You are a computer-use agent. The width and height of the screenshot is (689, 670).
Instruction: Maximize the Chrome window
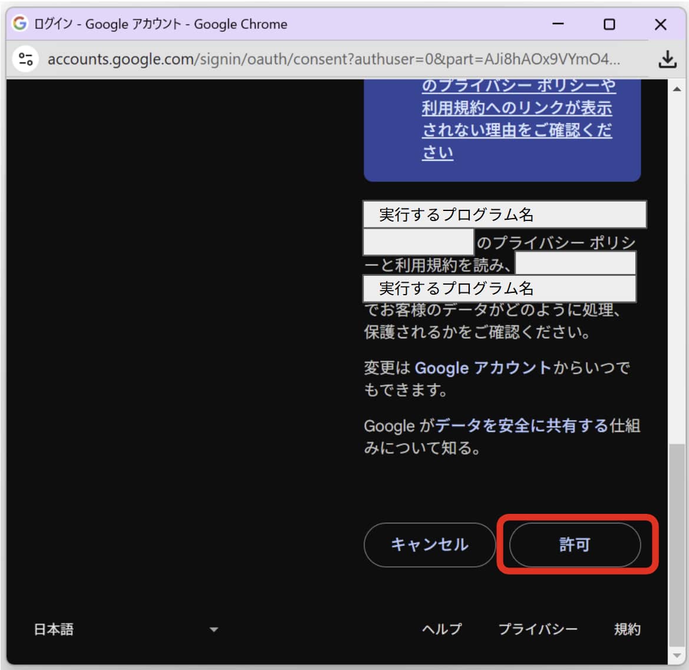point(609,24)
